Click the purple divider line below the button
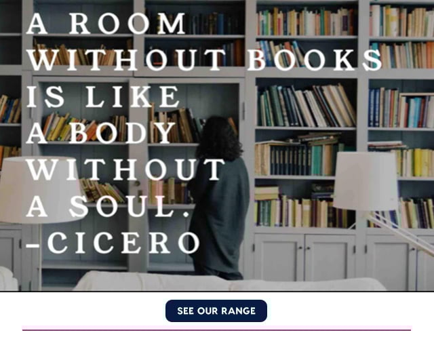The image size is (434, 337). 217,330
